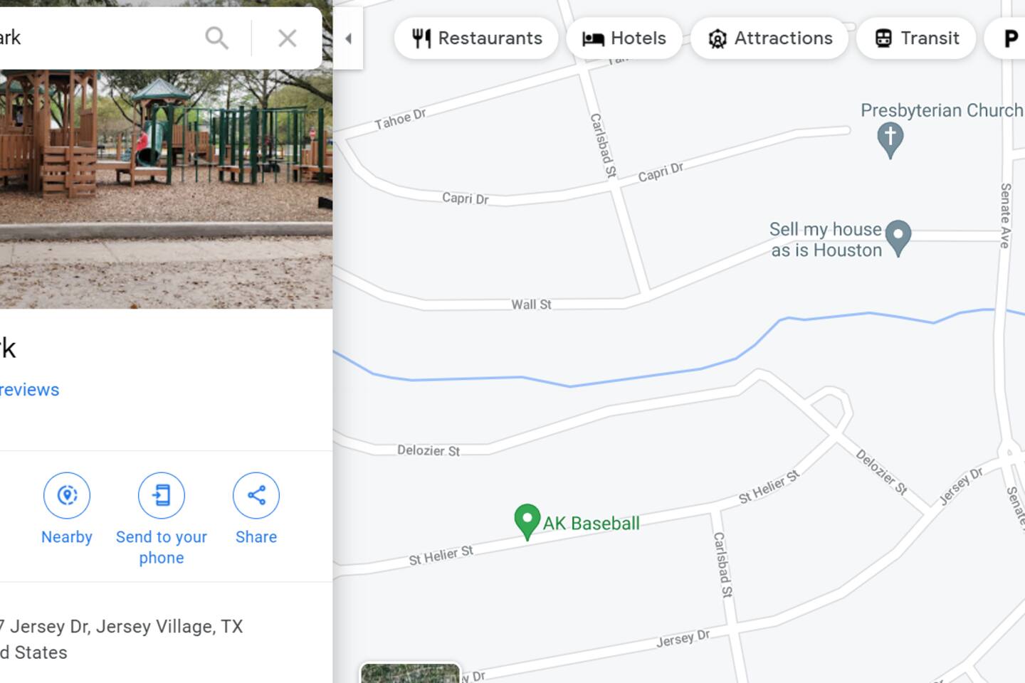Select the Hotels chip
The image size is (1025, 683).
pos(624,38)
